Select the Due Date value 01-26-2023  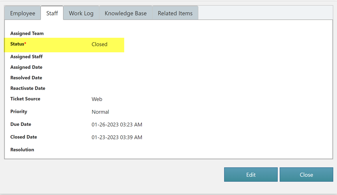tap(117, 125)
